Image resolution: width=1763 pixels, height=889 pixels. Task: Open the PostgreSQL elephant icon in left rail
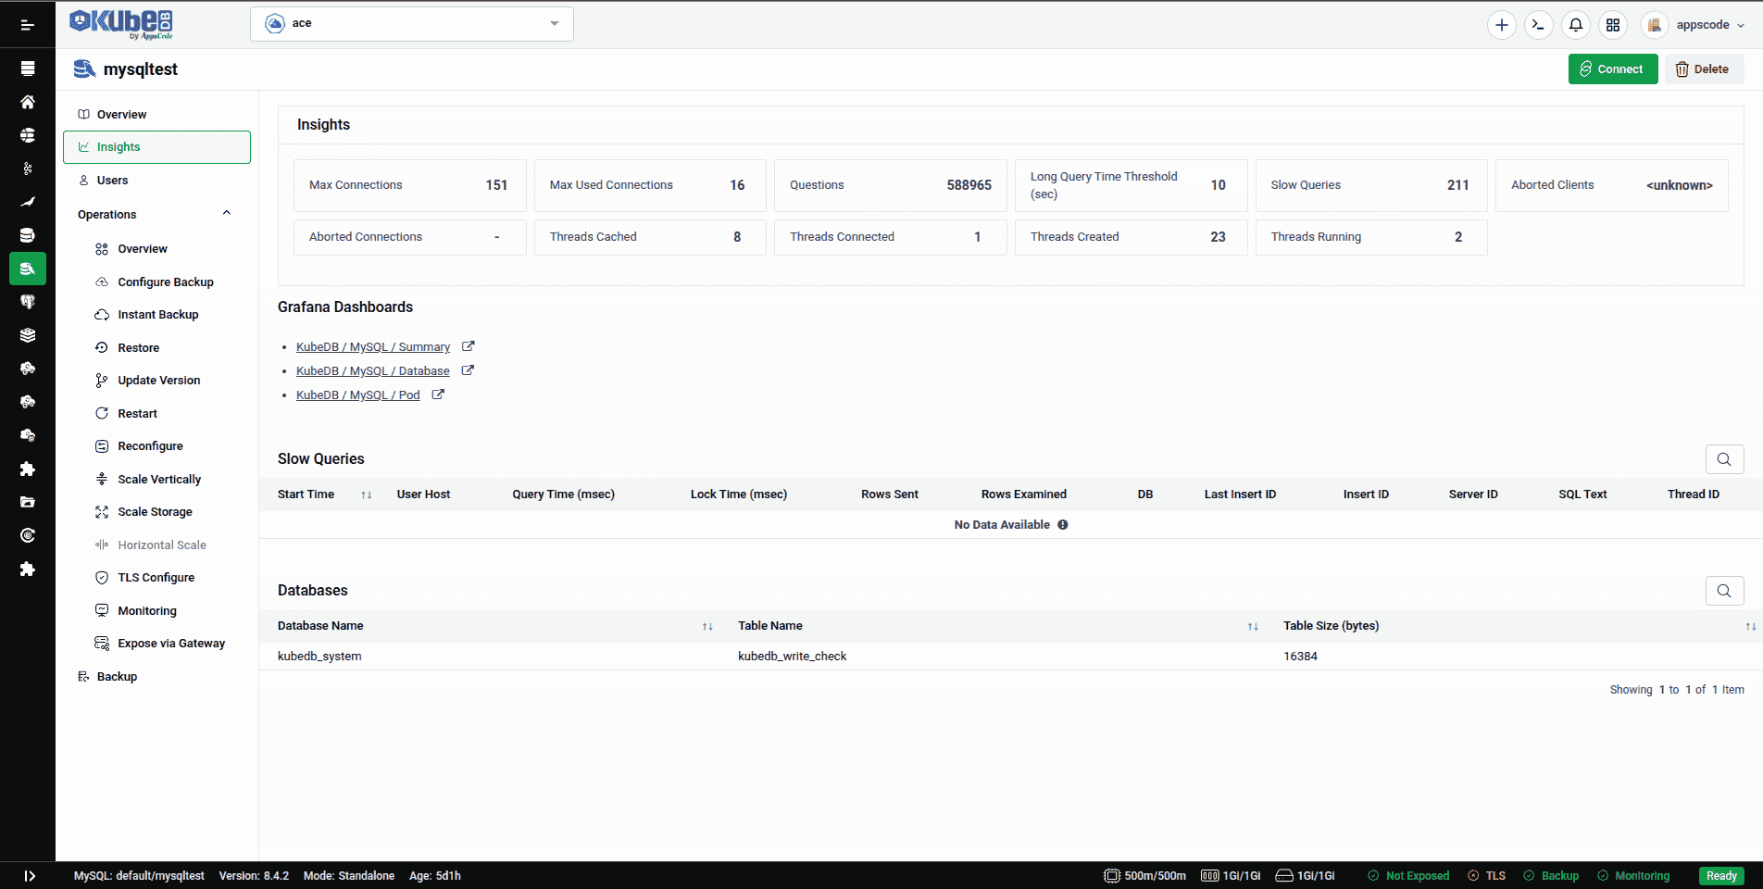tap(28, 302)
